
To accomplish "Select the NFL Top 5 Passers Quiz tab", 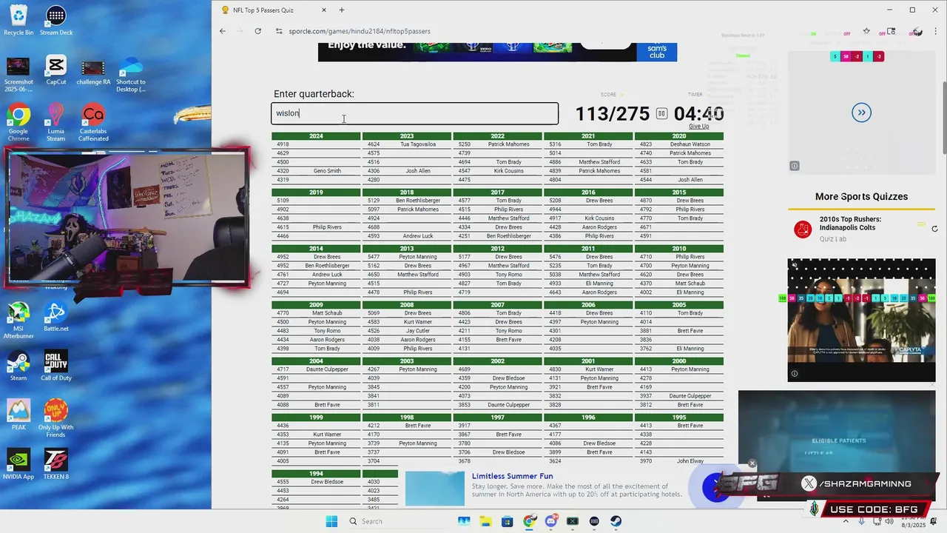I will pos(264,10).
